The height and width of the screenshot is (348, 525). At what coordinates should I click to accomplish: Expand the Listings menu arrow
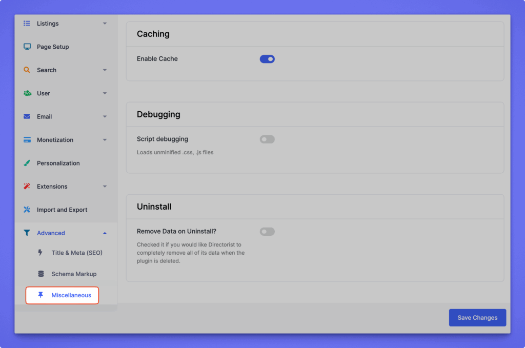pos(105,24)
